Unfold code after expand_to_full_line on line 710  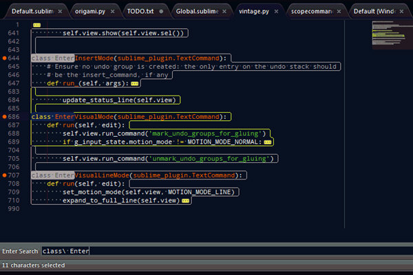coord(185,201)
